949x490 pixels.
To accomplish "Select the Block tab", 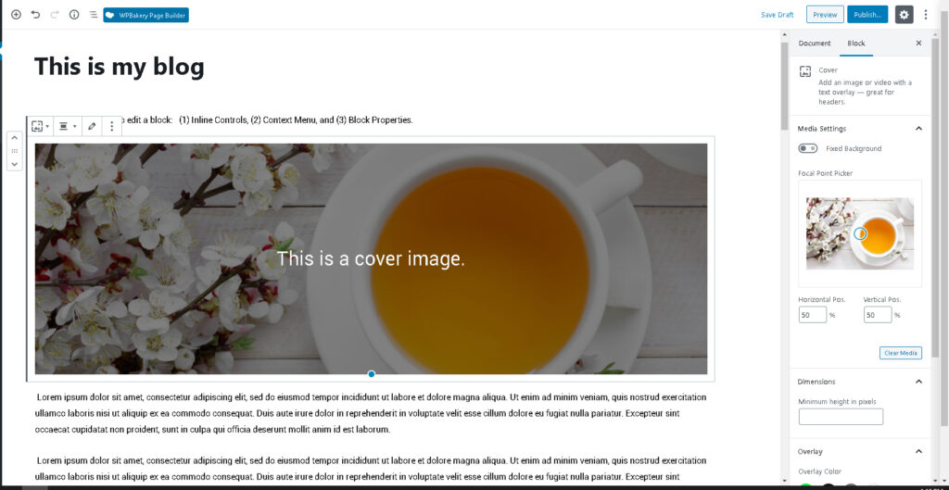I will pos(855,44).
